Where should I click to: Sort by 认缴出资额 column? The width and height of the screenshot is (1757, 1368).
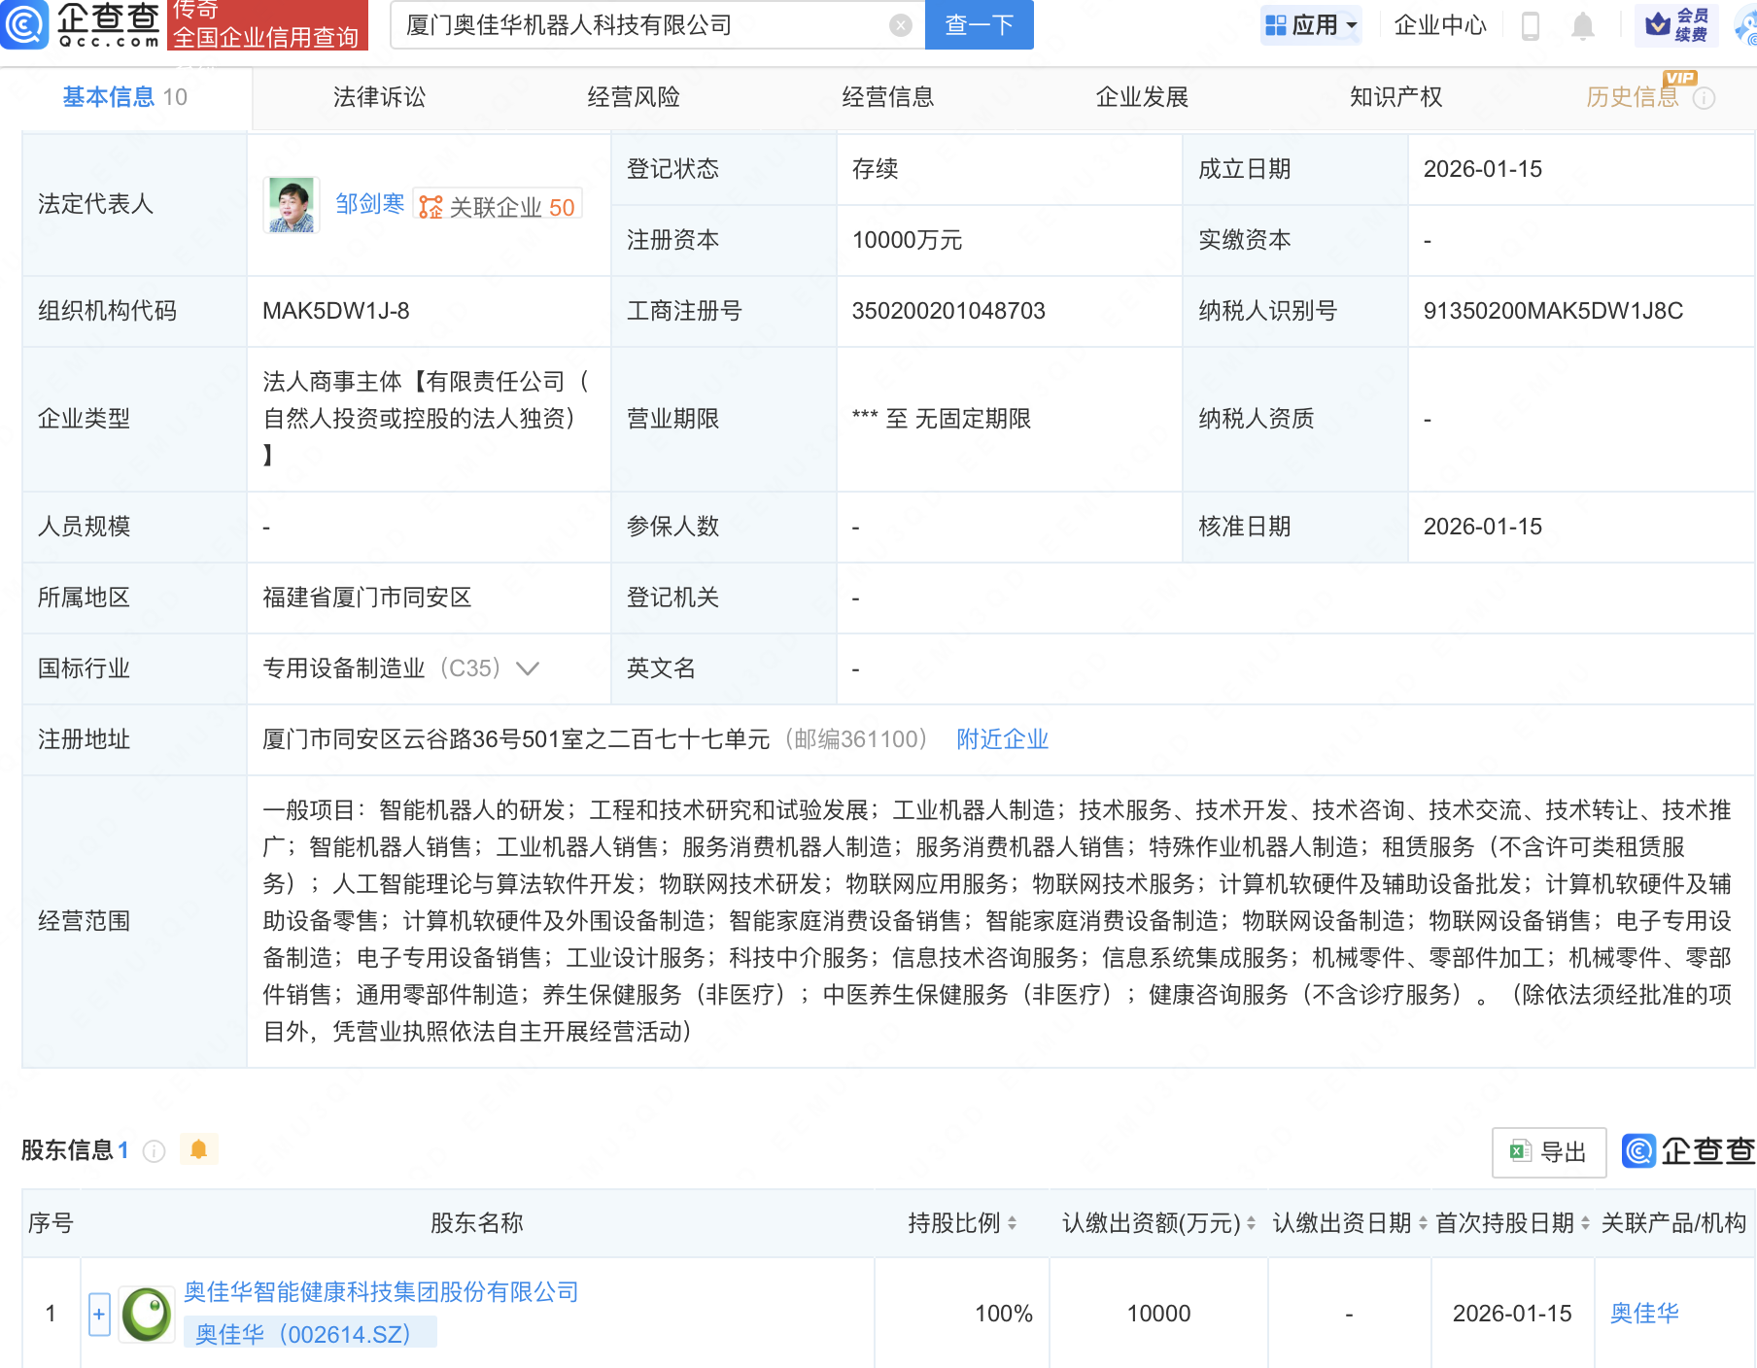[1251, 1223]
